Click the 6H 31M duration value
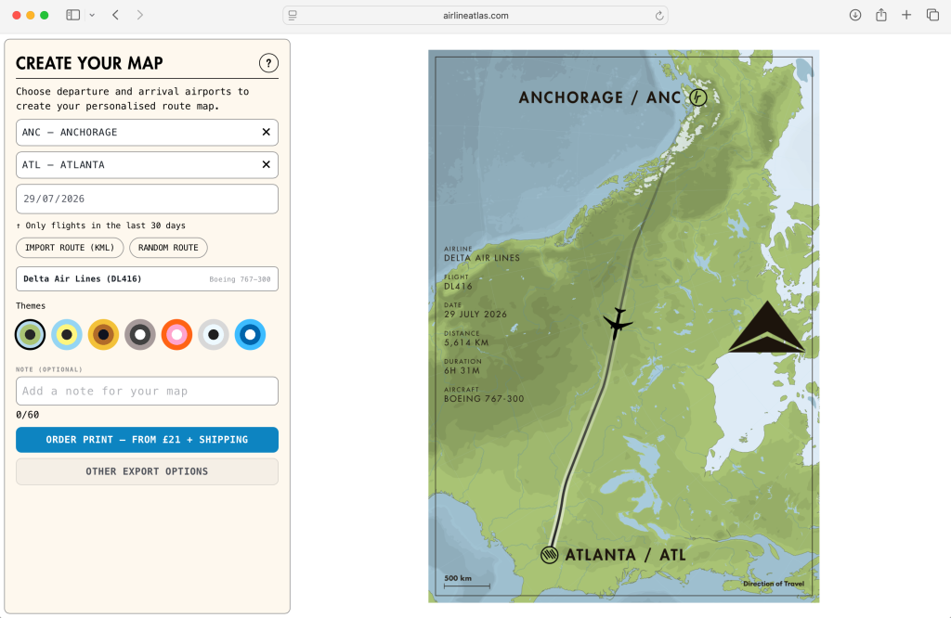 [x=462, y=371]
